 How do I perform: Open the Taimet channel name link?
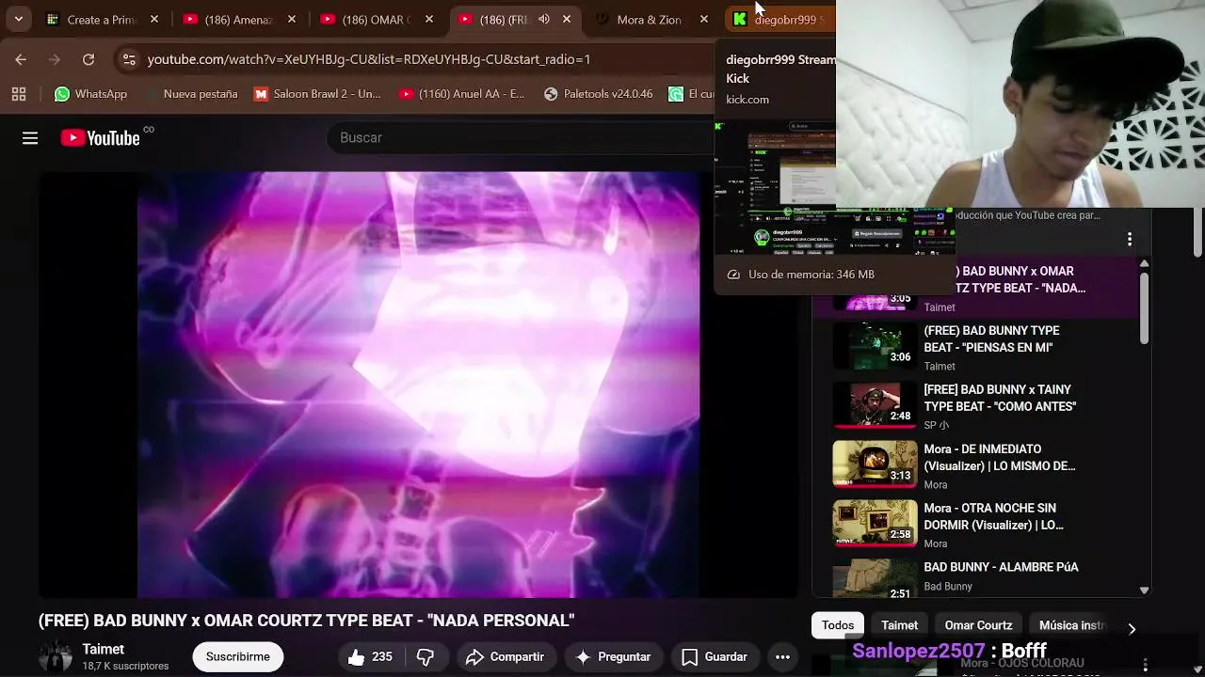point(104,649)
